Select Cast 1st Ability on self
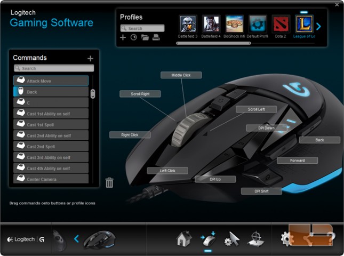The height and width of the screenshot is (256, 344). [x=51, y=114]
